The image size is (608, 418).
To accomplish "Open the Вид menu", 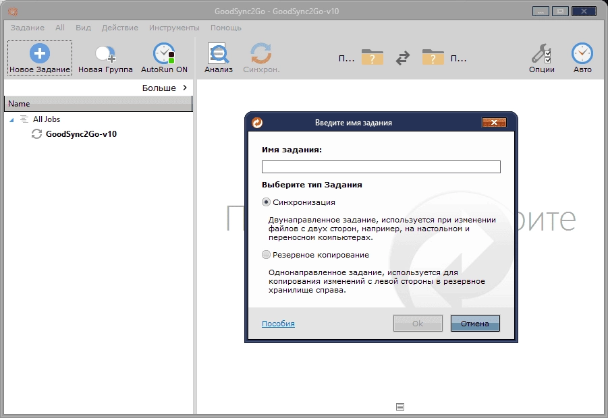I will (84, 28).
